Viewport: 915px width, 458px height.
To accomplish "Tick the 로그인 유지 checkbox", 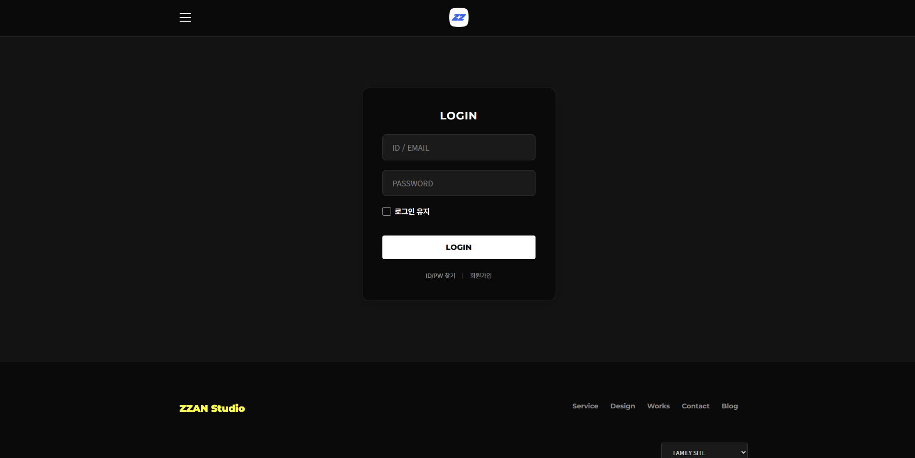I will (x=387, y=211).
